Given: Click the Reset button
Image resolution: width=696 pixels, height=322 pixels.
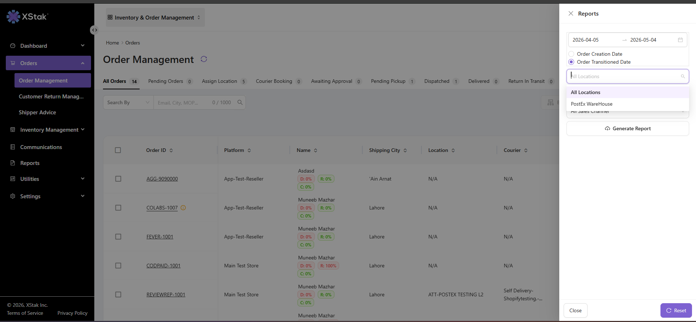Looking at the screenshot, I should (x=676, y=310).
